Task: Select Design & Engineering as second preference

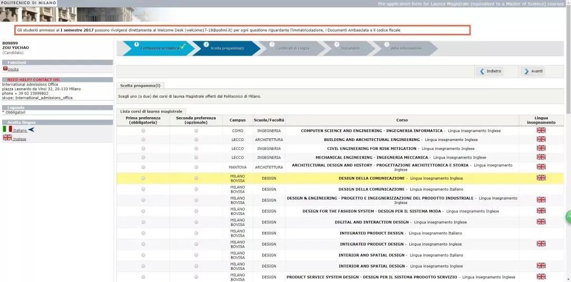Action: (x=196, y=200)
